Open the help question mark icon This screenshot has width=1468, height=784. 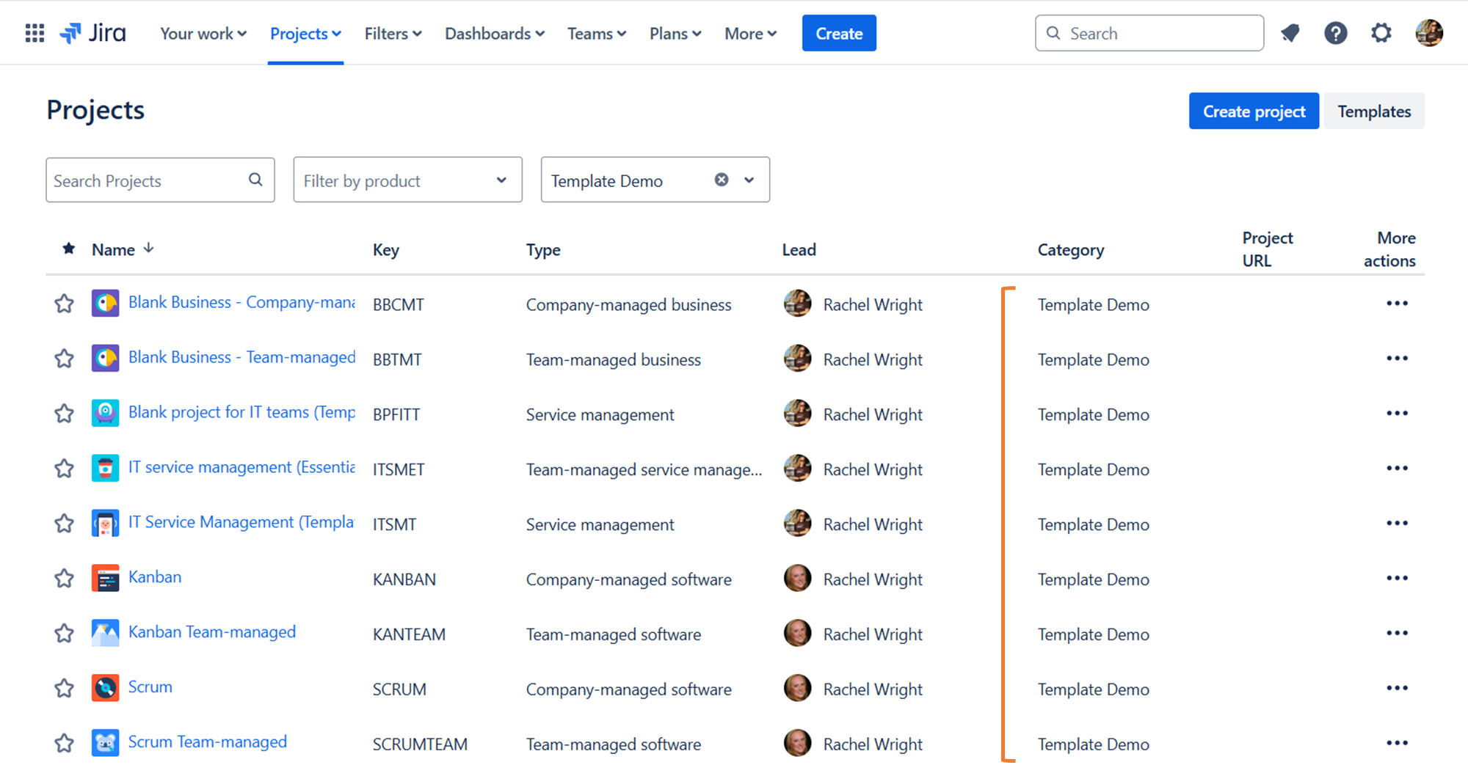tap(1336, 32)
